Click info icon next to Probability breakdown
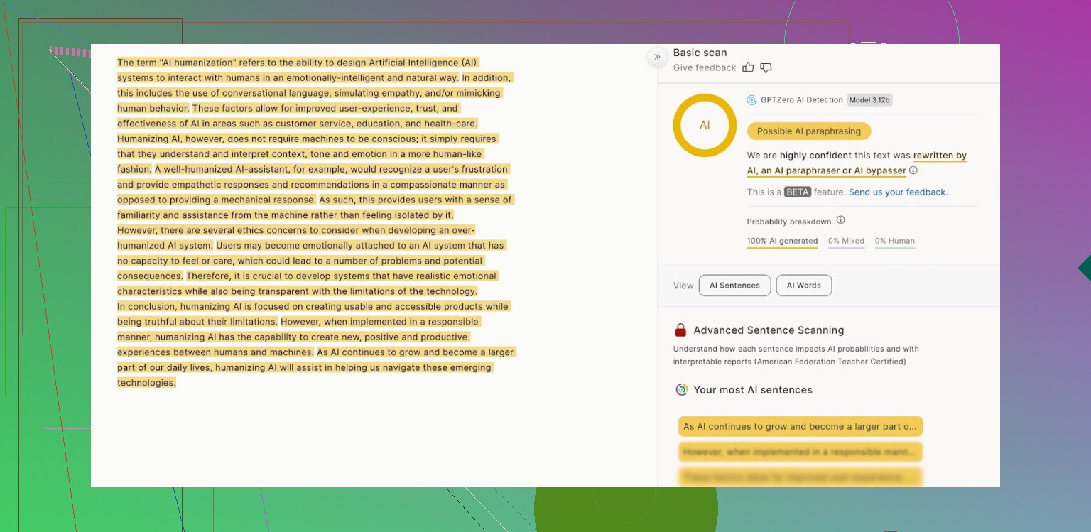The height and width of the screenshot is (532, 1091). click(x=840, y=220)
